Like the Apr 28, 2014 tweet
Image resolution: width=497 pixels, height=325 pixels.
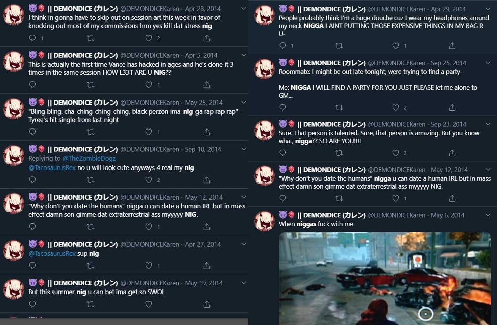(x=149, y=38)
